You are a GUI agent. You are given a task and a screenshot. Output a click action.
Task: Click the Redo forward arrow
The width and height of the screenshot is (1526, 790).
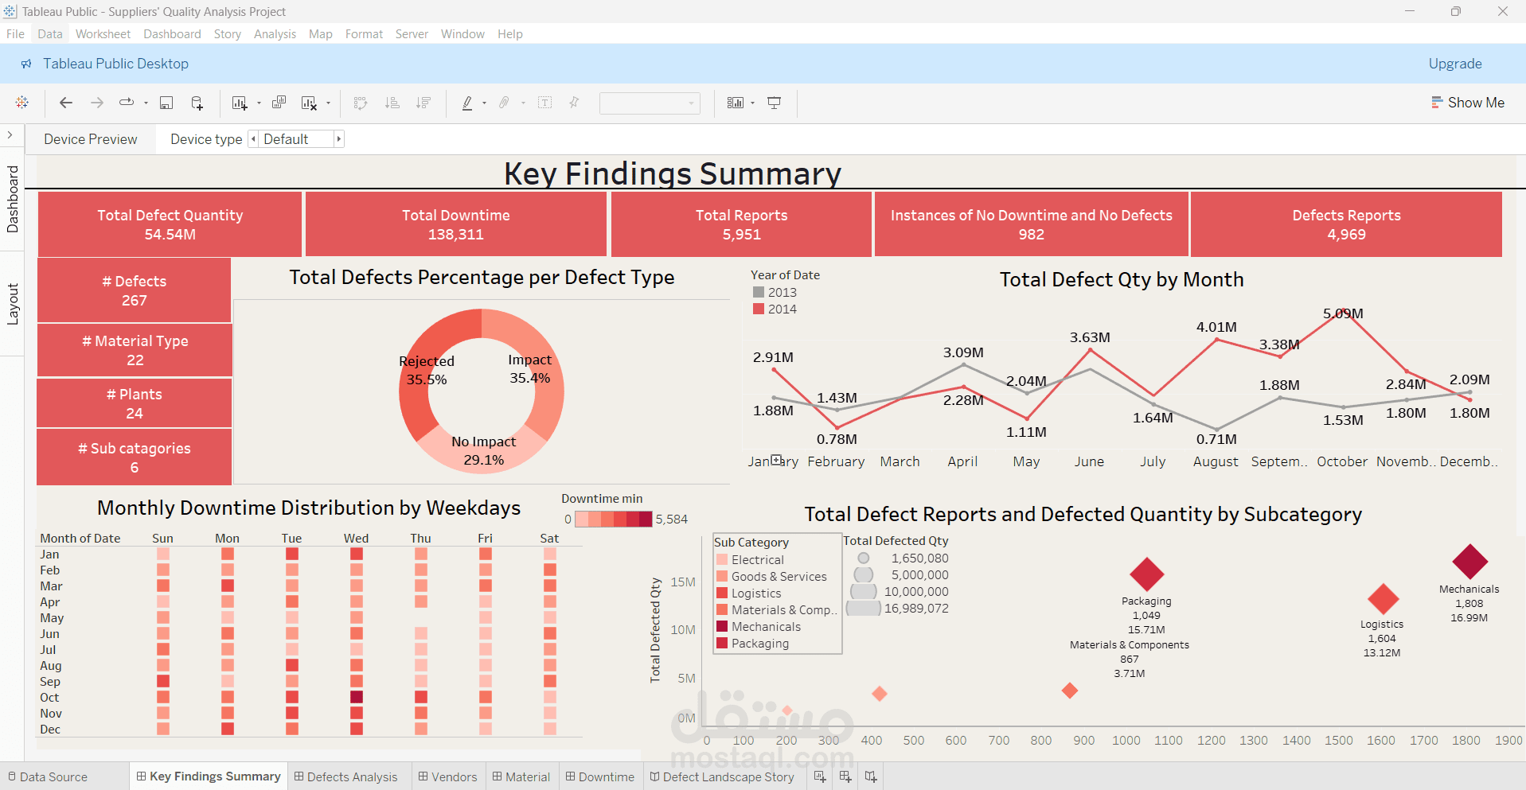(97, 103)
